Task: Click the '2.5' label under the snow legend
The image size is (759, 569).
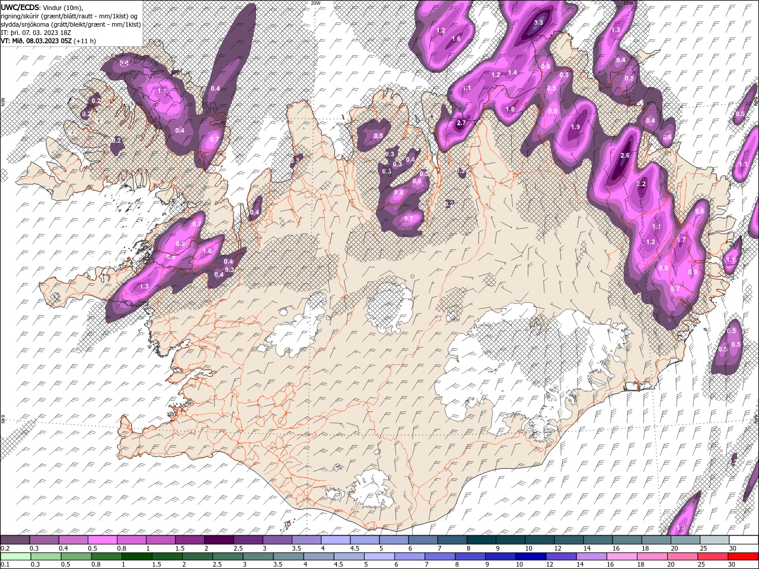Action: [x=238, y=548]
